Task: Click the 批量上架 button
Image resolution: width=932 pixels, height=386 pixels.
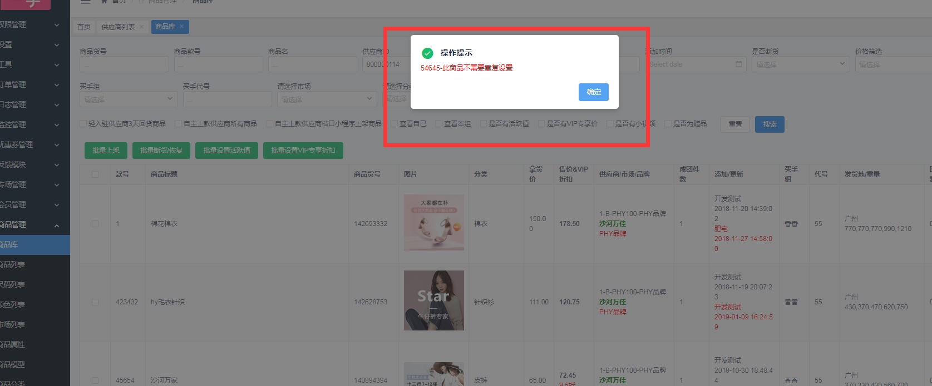Action: point(106,151)
